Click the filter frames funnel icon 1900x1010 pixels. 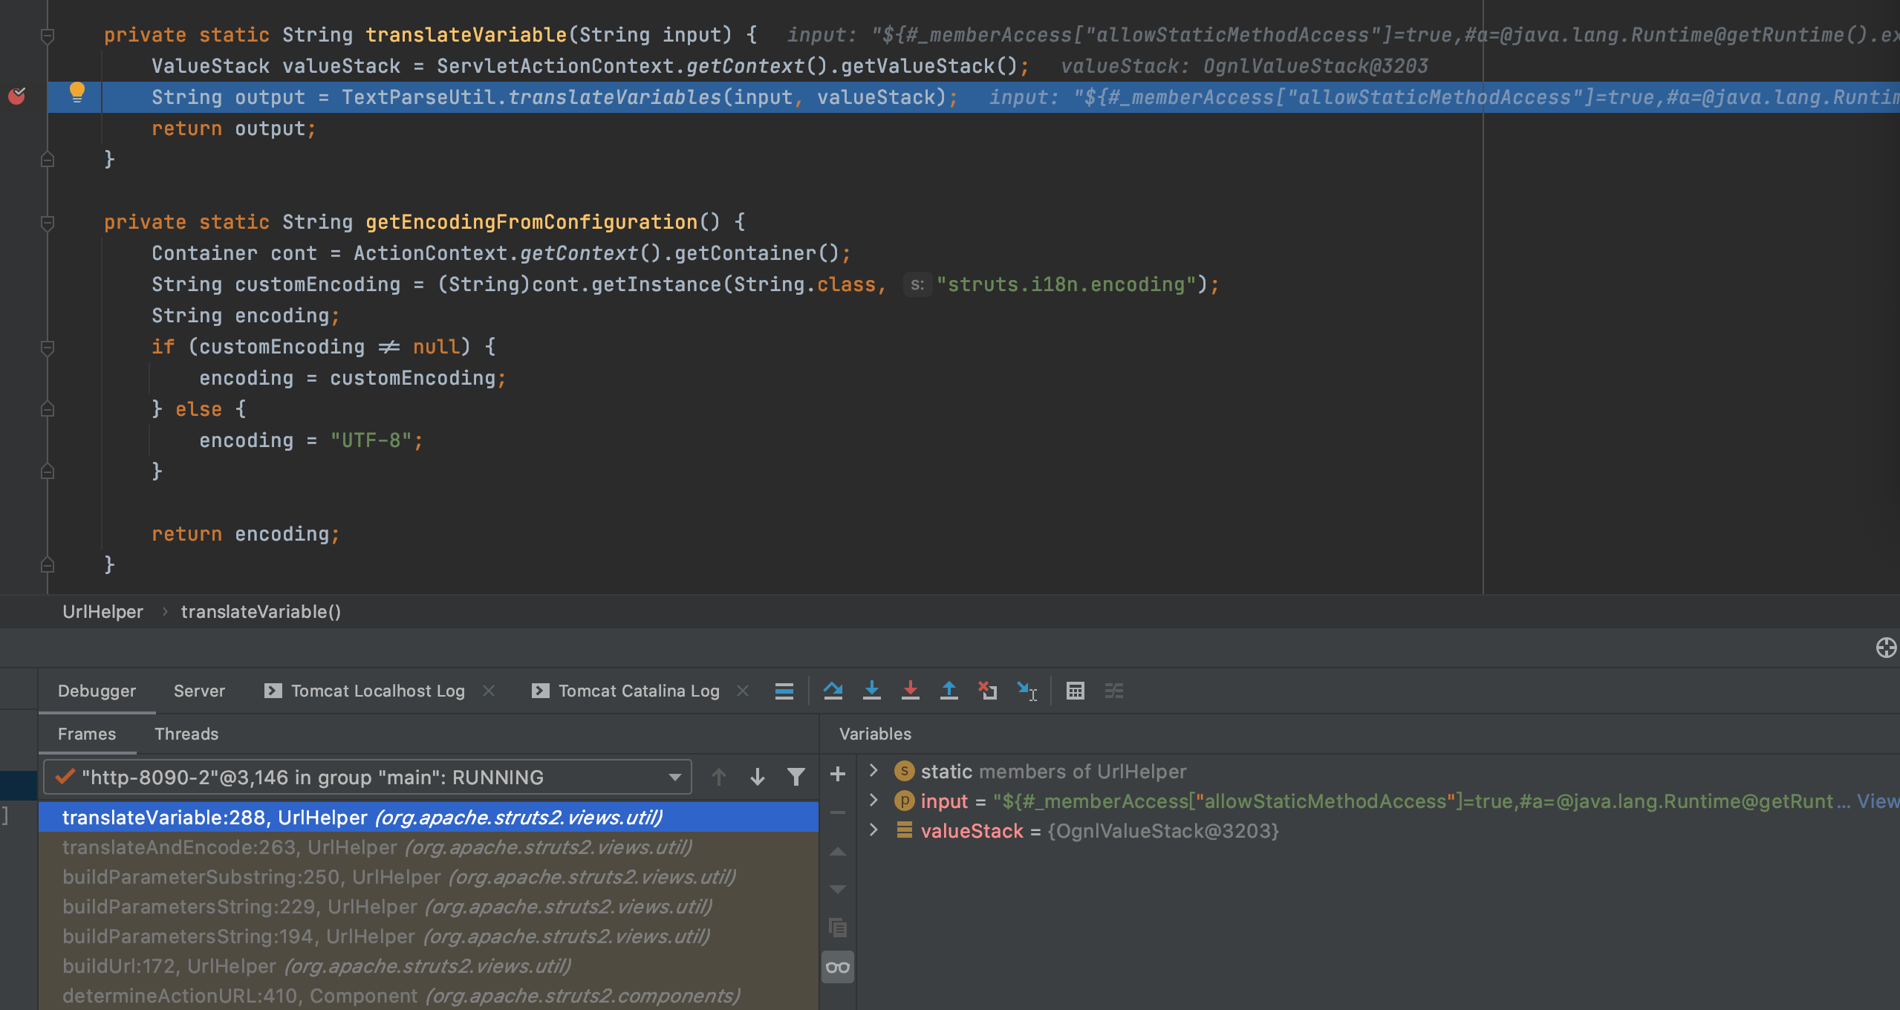[x=796, y=777]
